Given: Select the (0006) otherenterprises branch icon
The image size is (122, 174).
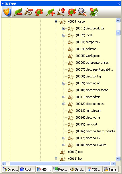Looking at the screenshot, I should 70,63.
